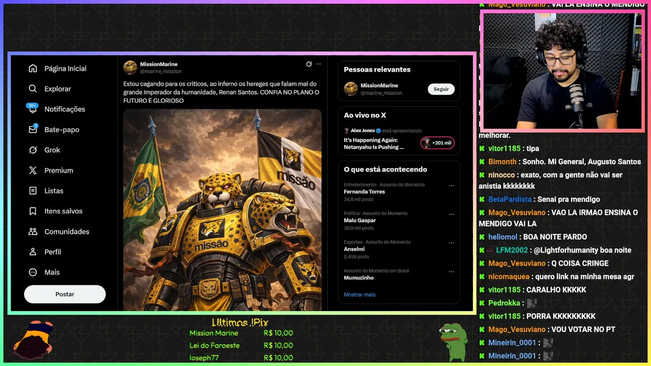The height and width of the screenshot is (366, 651).
Task: Click the 'Ao vivo no X' heading
Action: (365, 115)
